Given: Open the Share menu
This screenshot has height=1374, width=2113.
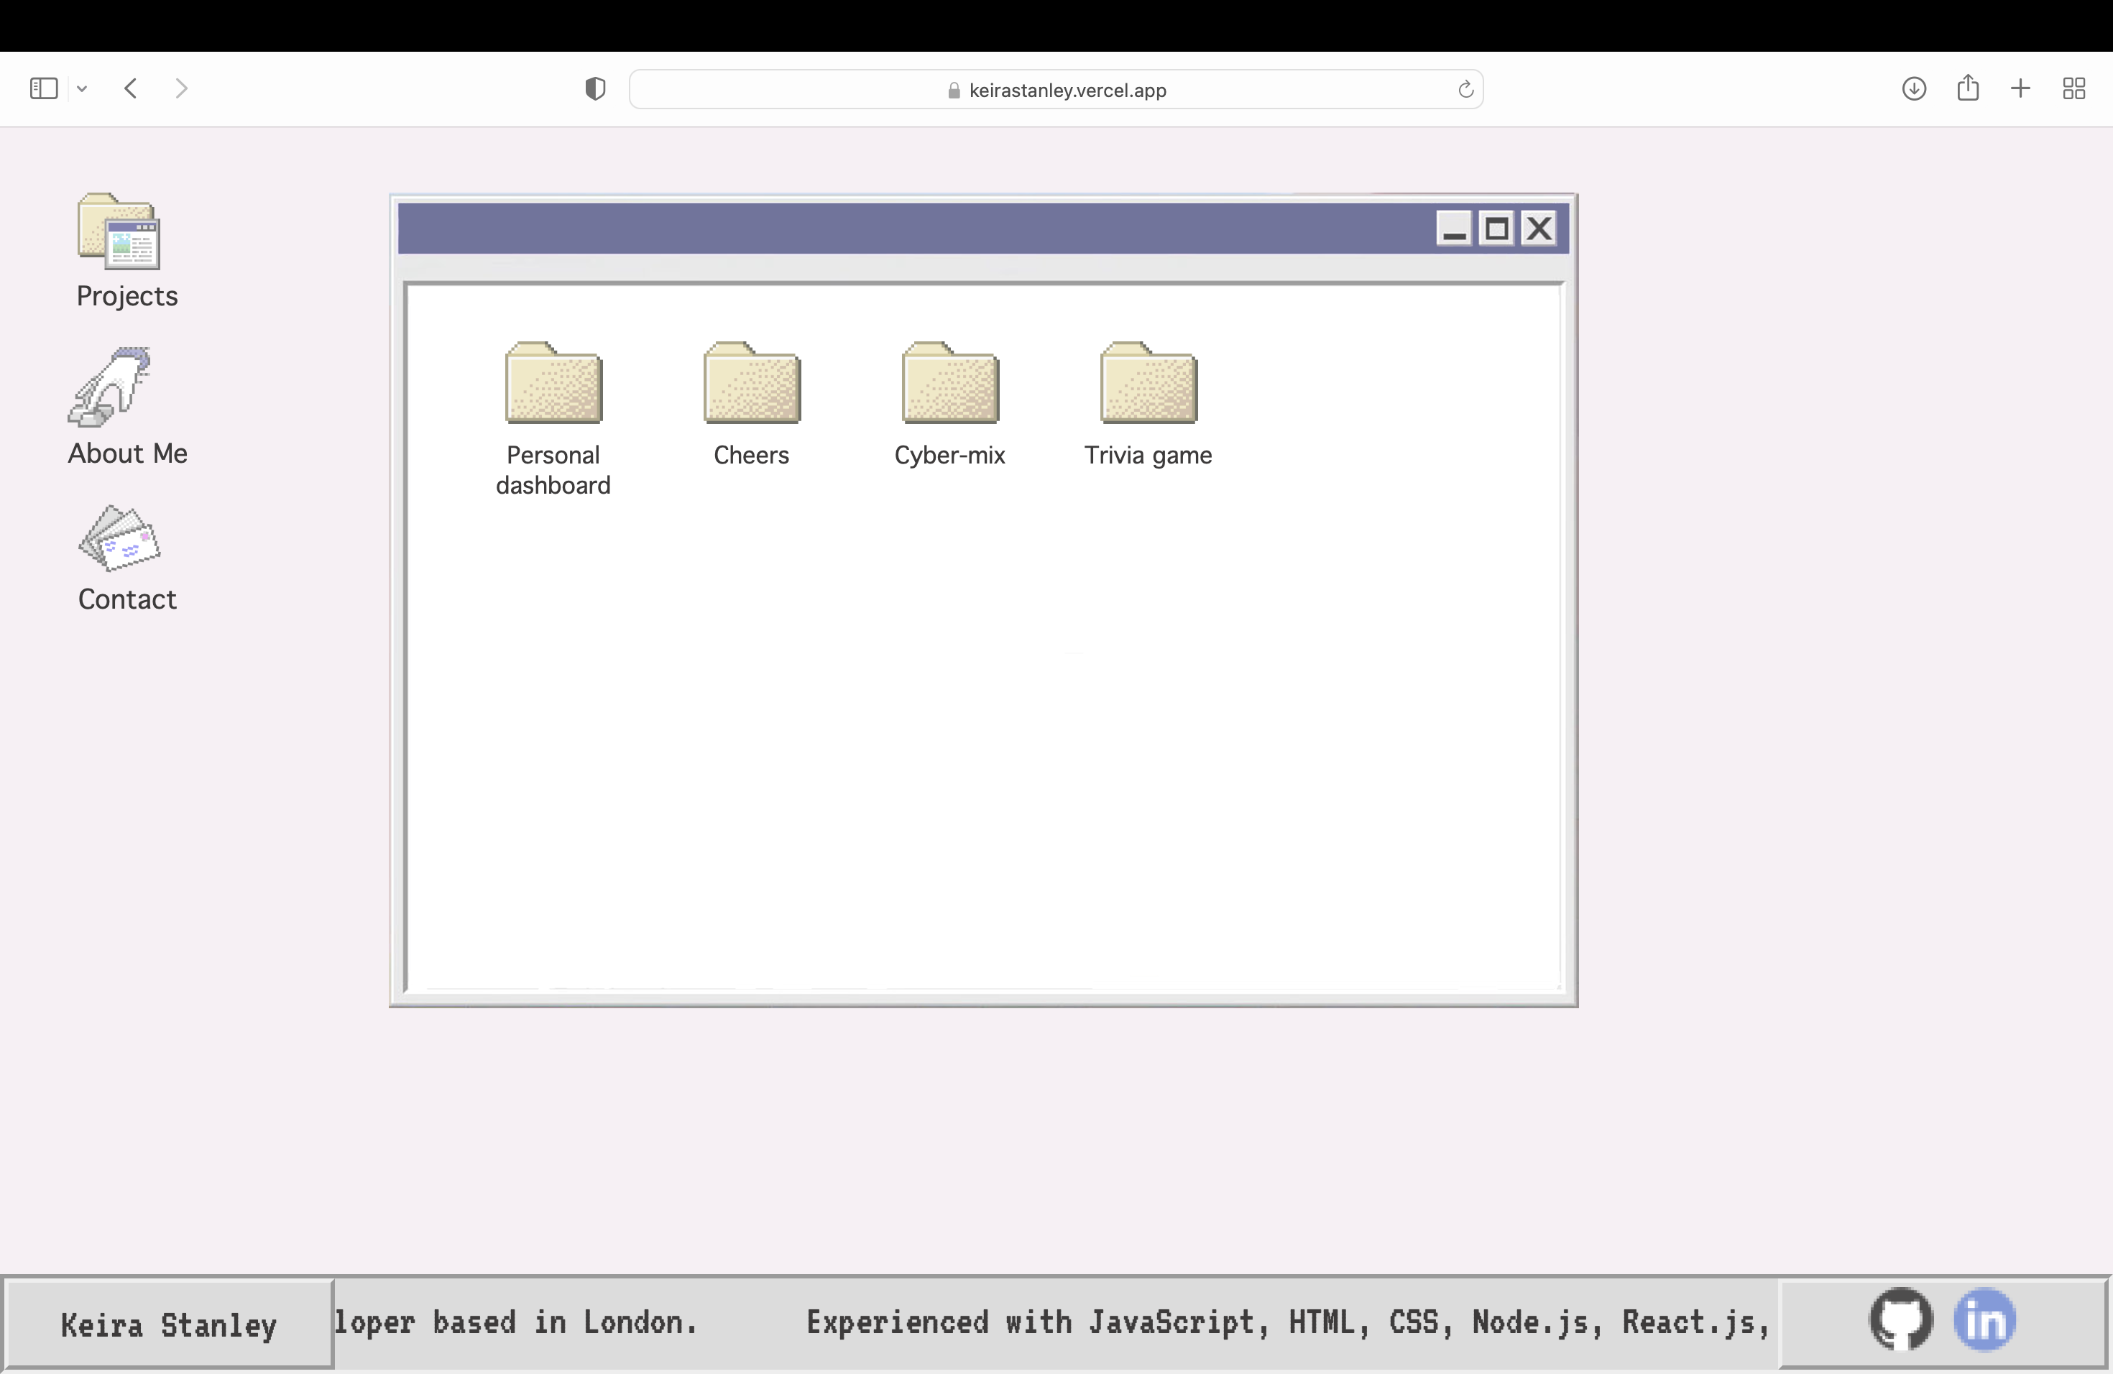Looking at the screenshot, I should 1967,88.
